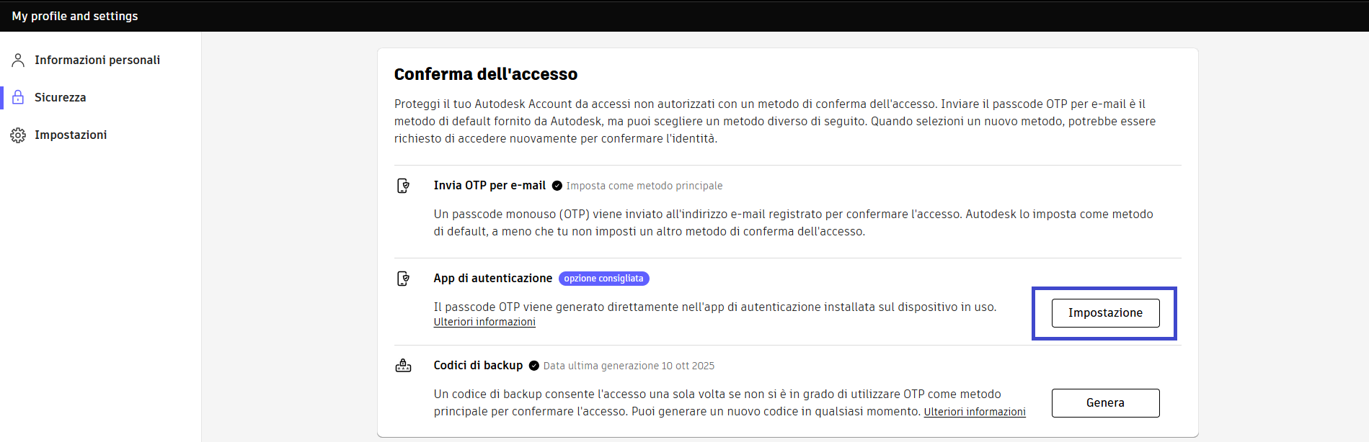Click Genera to create backup codes
The width and height of the screenshot is (1369, 442).
click(1105, 403)
